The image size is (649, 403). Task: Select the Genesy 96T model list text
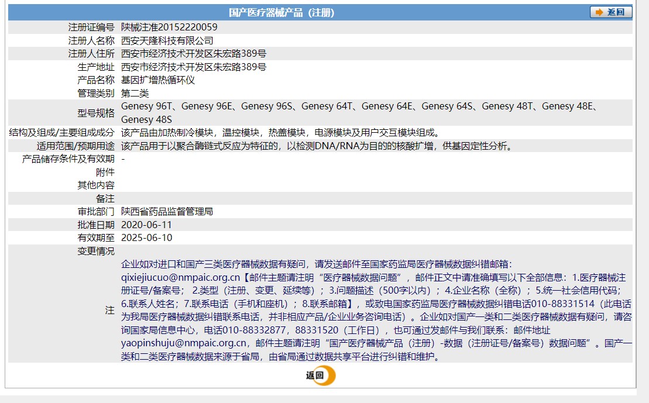pos(359,112)
